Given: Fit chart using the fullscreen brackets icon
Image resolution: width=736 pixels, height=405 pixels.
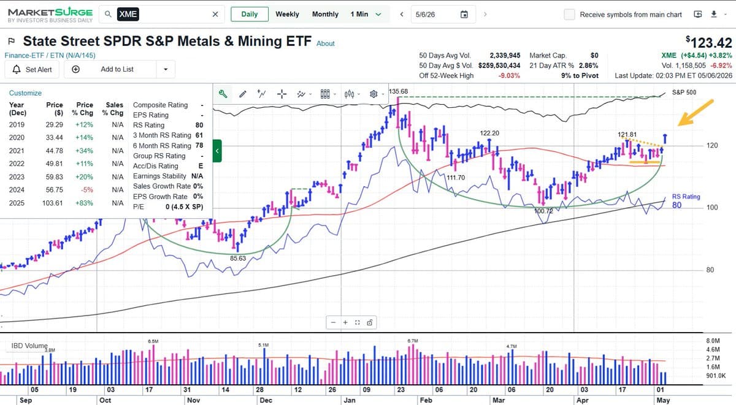Looking at the screenshot, I should 357,322.
